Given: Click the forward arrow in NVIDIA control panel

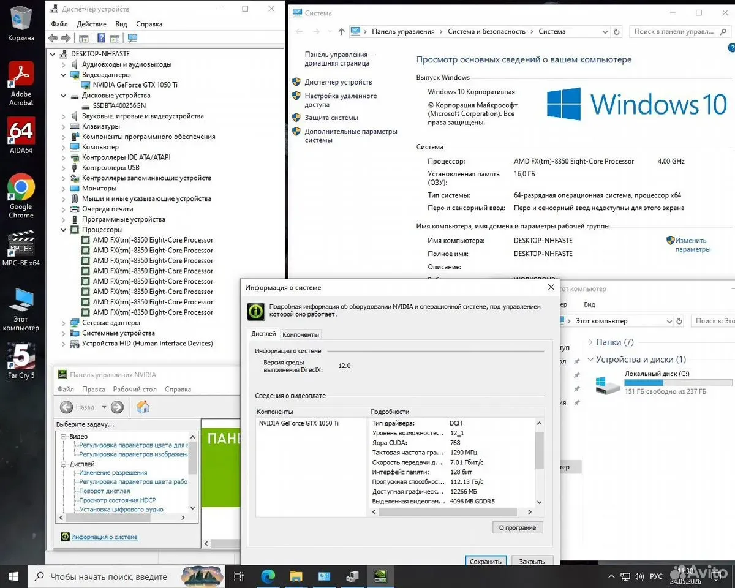Looking at the screenshot, I should tap(118, 407).
